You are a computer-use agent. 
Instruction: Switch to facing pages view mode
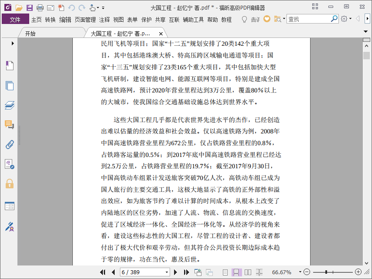pos(248,272)
